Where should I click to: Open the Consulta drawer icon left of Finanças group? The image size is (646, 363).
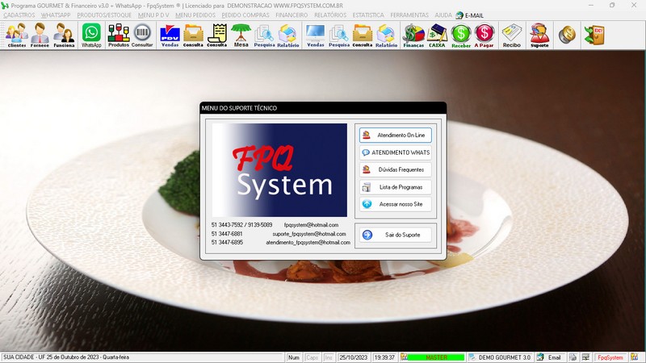tap(362, 35)
